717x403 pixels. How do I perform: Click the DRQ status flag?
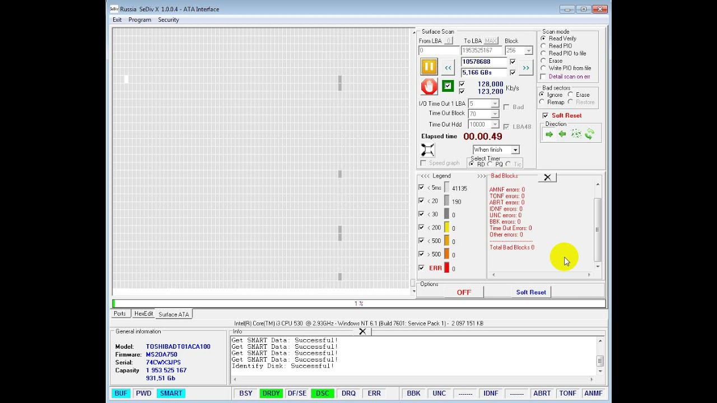click(348, 393)
